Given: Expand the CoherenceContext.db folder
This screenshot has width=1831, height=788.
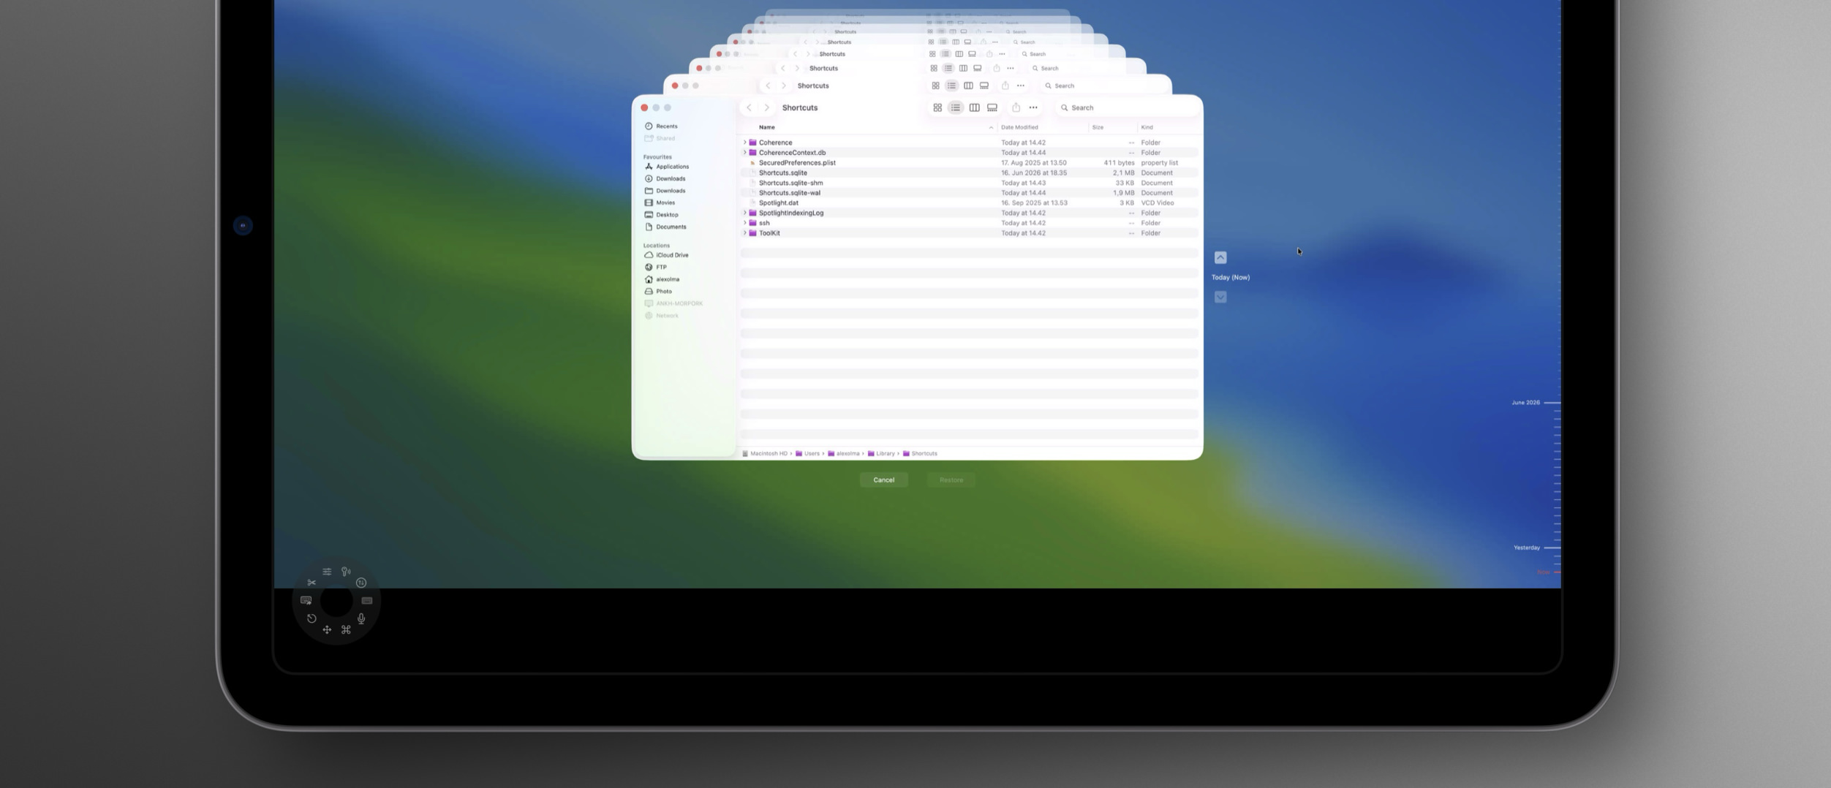Looking at the screenshot, I should pos(744,153).
